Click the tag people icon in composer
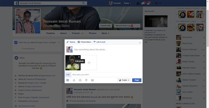This screenshot has height=108, width=209. click(x=74, y=80)
